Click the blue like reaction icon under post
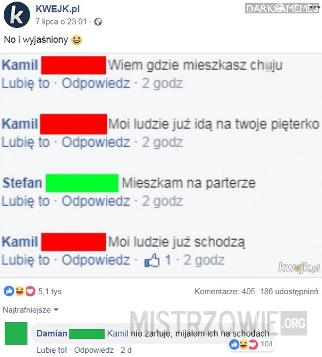Image resolution: width=322 pixels, height=357 pixels. pos(9,291)
